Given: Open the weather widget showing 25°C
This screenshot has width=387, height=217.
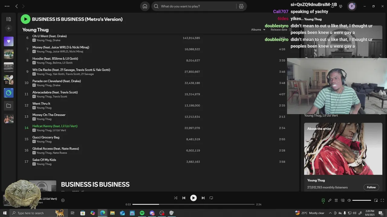Looking at the screenshot, I should [310, 213].
